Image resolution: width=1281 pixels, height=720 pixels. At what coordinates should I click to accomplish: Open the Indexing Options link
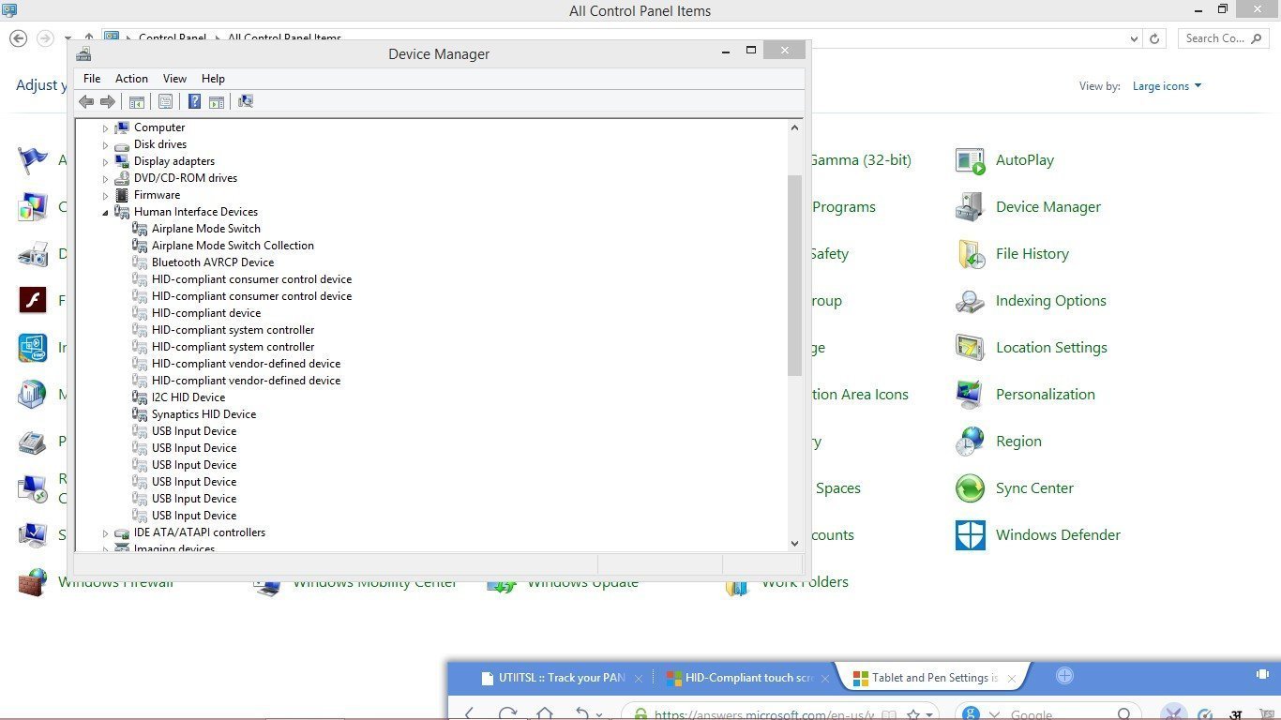1051,301
